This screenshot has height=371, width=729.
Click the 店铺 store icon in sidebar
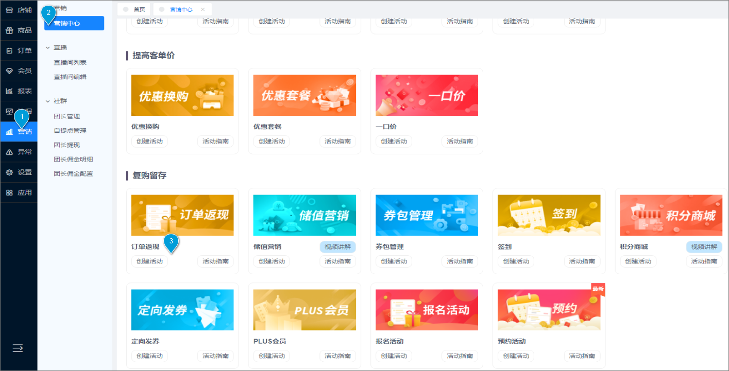9,10
